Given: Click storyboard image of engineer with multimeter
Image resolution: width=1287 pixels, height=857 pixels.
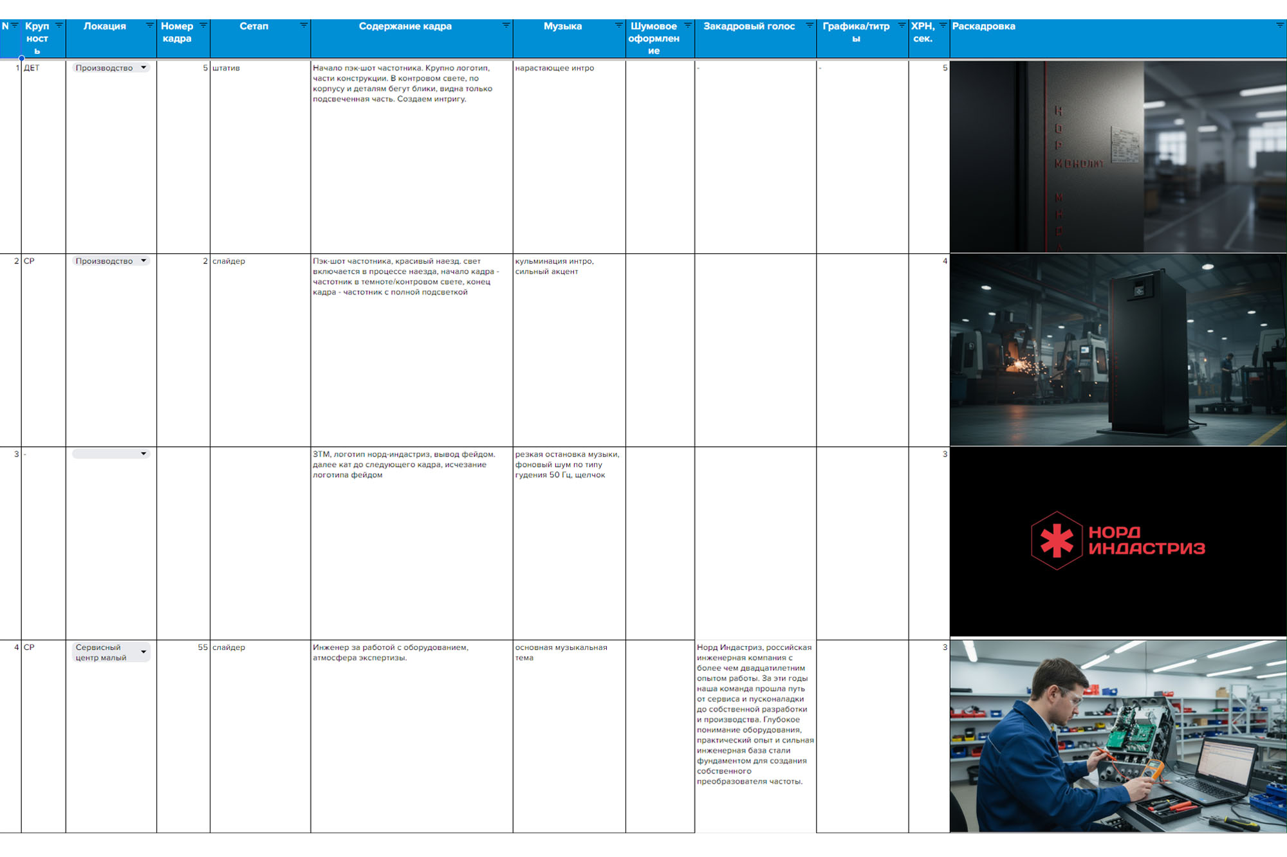Looking at the screenshot, I should click(x=1118, y=736).
